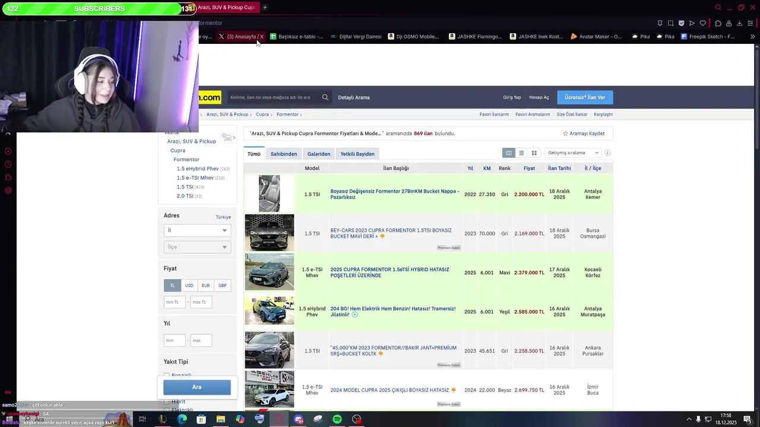Image resolution: width=760 pixels, height=427 pixels.
Task: Switch to the Tümü tab
Action: (x=254, y=154)
